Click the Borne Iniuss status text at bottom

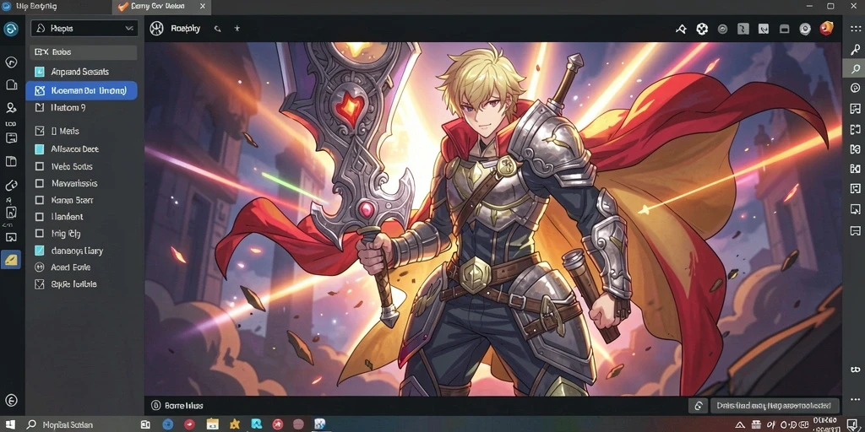click(184, 406)
